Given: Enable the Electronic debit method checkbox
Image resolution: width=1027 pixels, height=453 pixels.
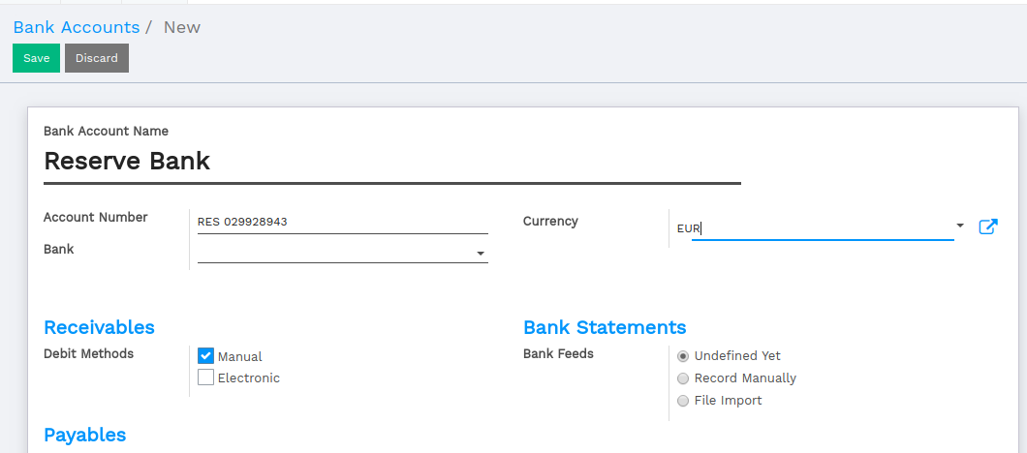Looking at the screenshot, I should coord(205,377).
